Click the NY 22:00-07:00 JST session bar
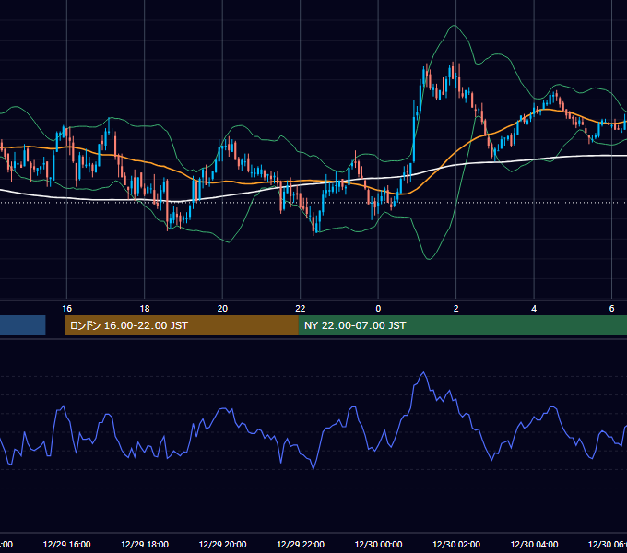 click(463, 325)
